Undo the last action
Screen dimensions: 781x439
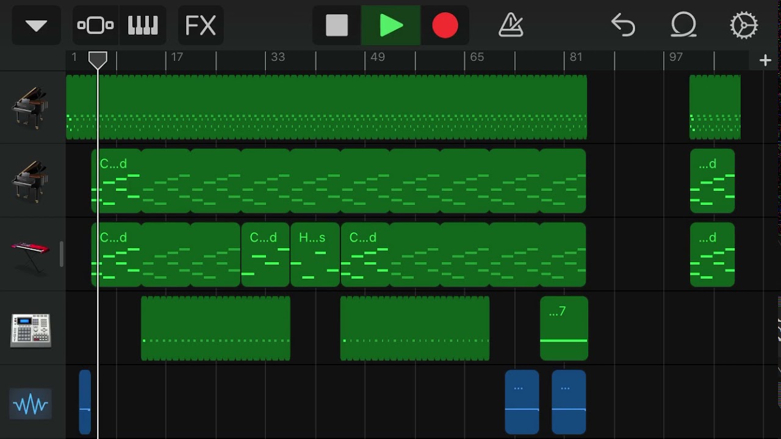(x=623, y=26)
